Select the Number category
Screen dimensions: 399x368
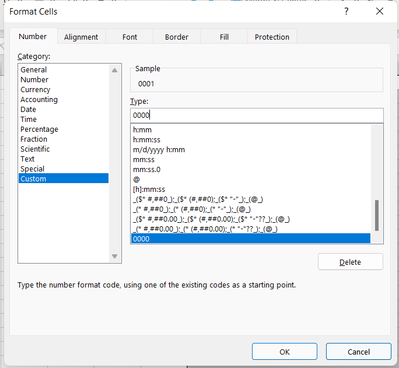[64, 79]
